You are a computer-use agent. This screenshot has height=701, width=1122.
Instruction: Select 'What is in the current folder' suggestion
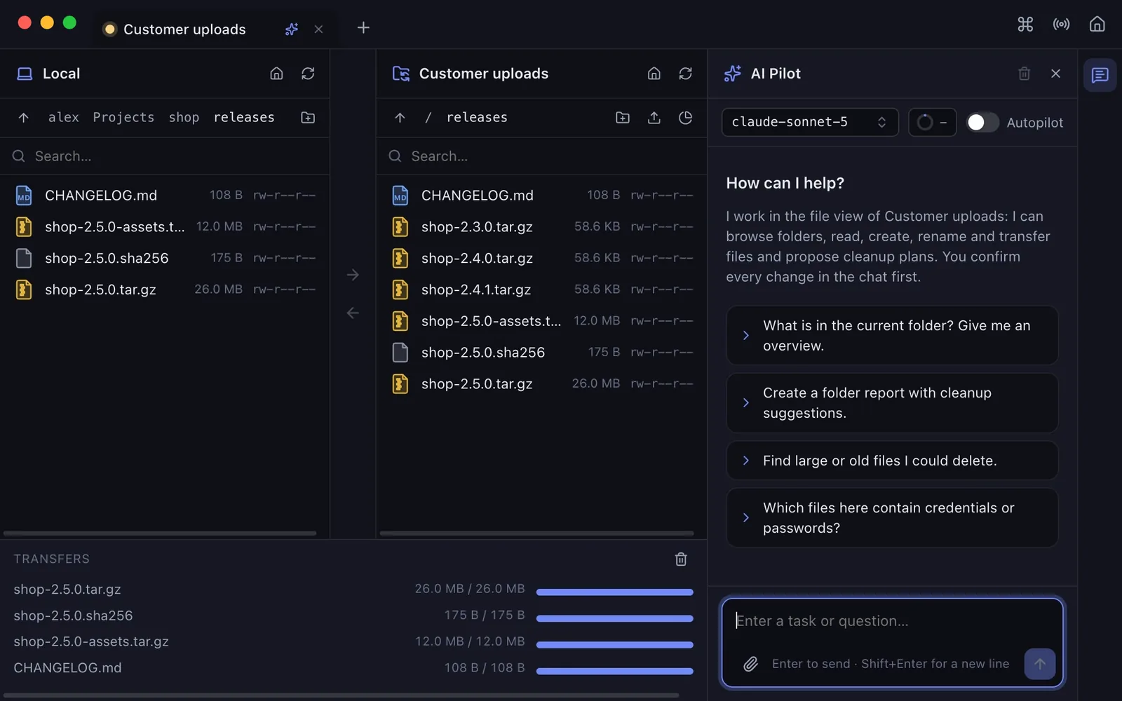point(892,336)
